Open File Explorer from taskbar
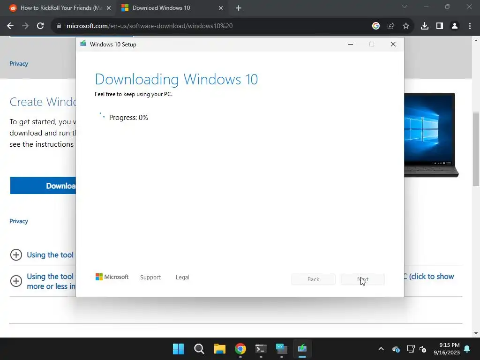The image size is (480, 360). pos(219,349)
